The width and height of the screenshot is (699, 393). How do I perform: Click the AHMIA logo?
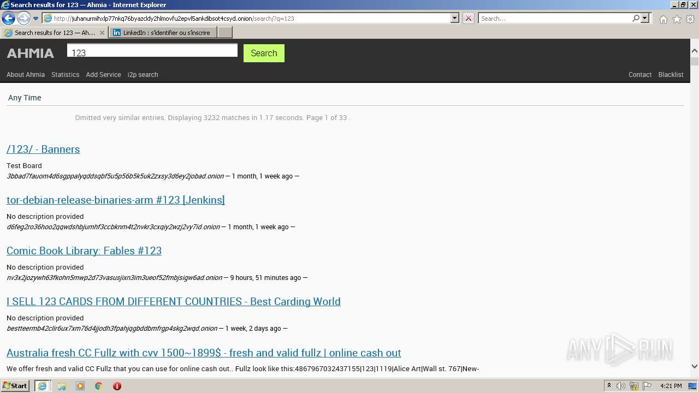(x=30, y=53)
